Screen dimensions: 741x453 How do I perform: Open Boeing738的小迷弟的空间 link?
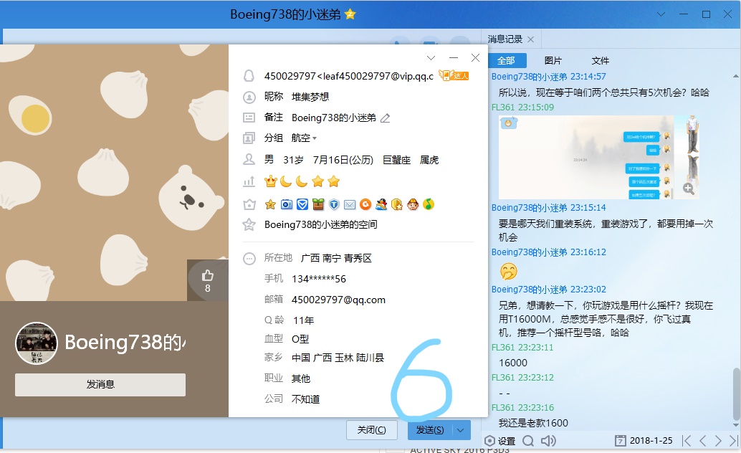pos(320,224)
